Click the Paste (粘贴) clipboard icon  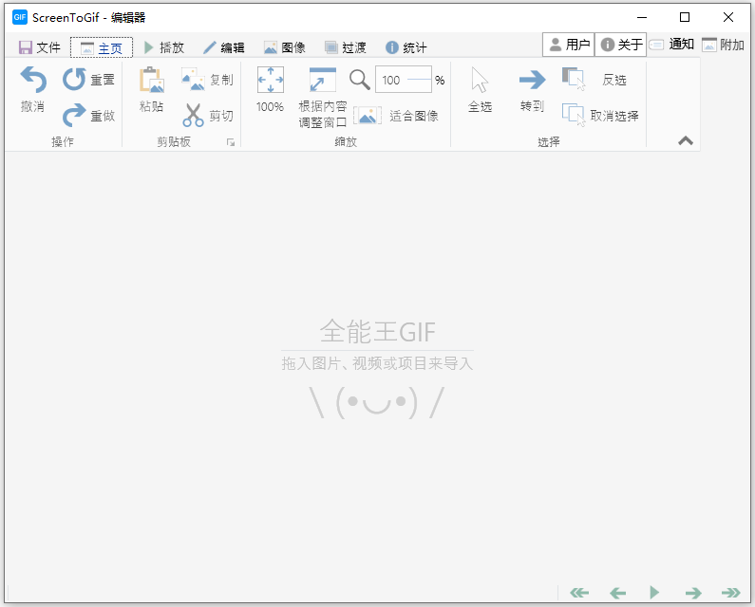[x=152, y=80]
